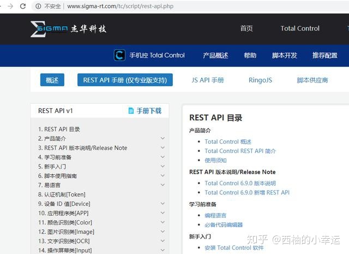Click the REST API v1 panel title
This screenshot has height=254, width=349.
tap(56, 111)
